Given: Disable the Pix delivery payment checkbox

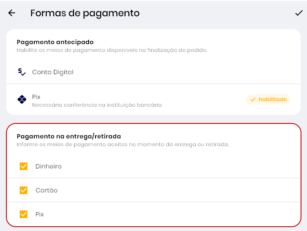Looking at the screenshot, I should [24, 214].
